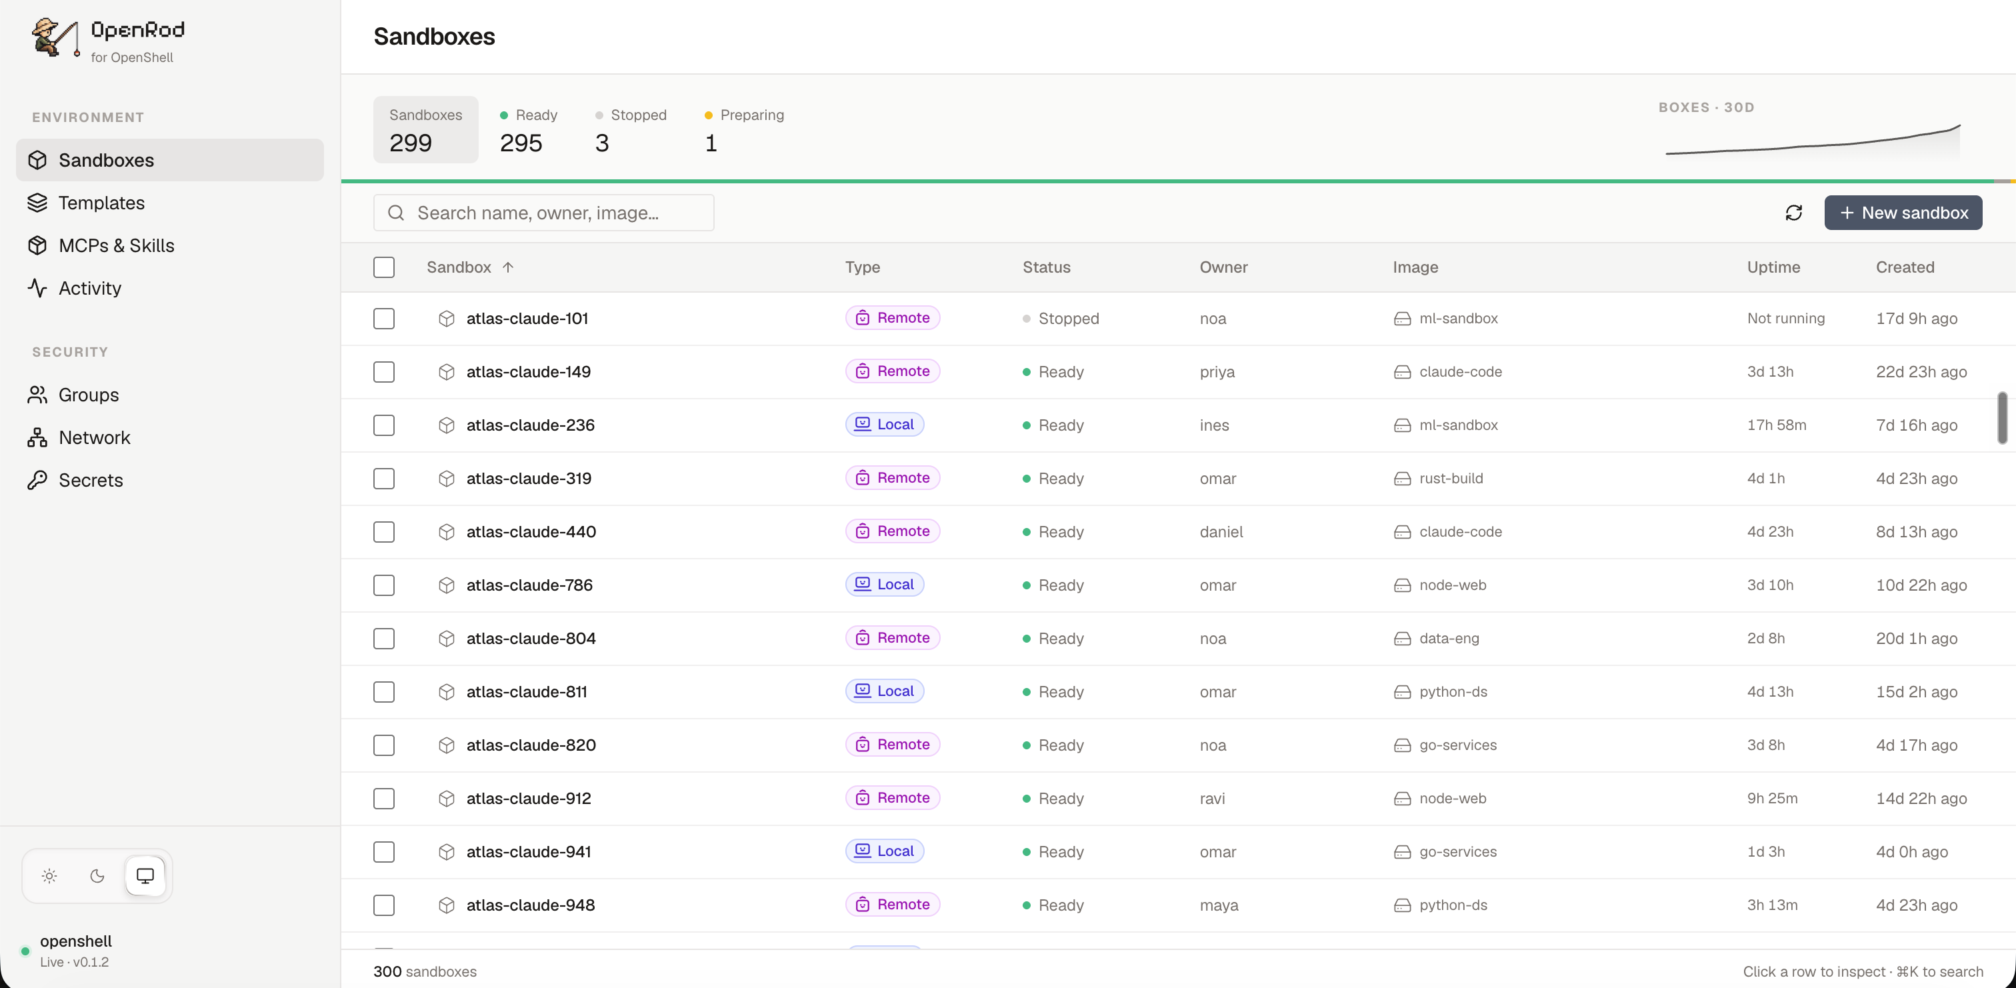This screenshot has height=988, width=2016.
Task: Check the atlas-claude-149 row checkbox
Action: point(383,372)
